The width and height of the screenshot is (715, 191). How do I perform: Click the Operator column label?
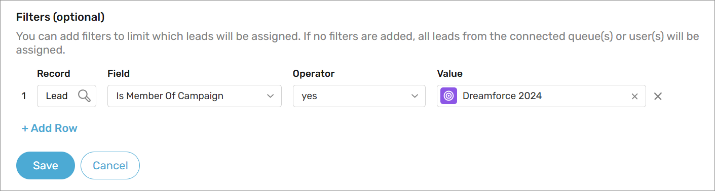(x=314, y=74)
